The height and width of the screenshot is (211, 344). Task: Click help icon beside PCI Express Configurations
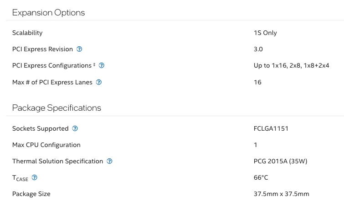coord(102,65)
